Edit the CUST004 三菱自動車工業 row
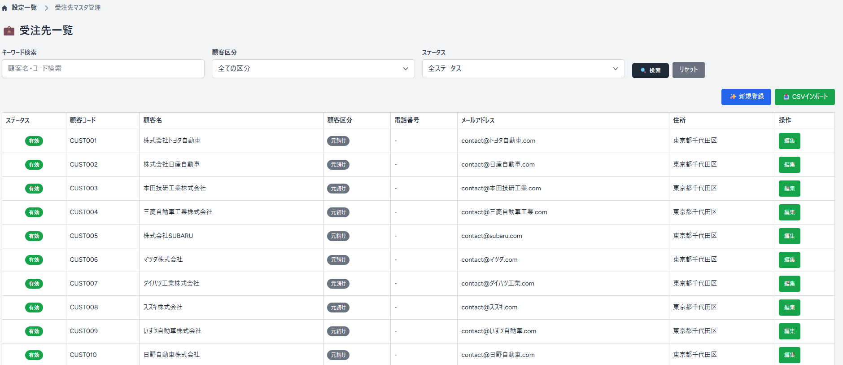This screenshot has width=843, height=365. (789, 212)
